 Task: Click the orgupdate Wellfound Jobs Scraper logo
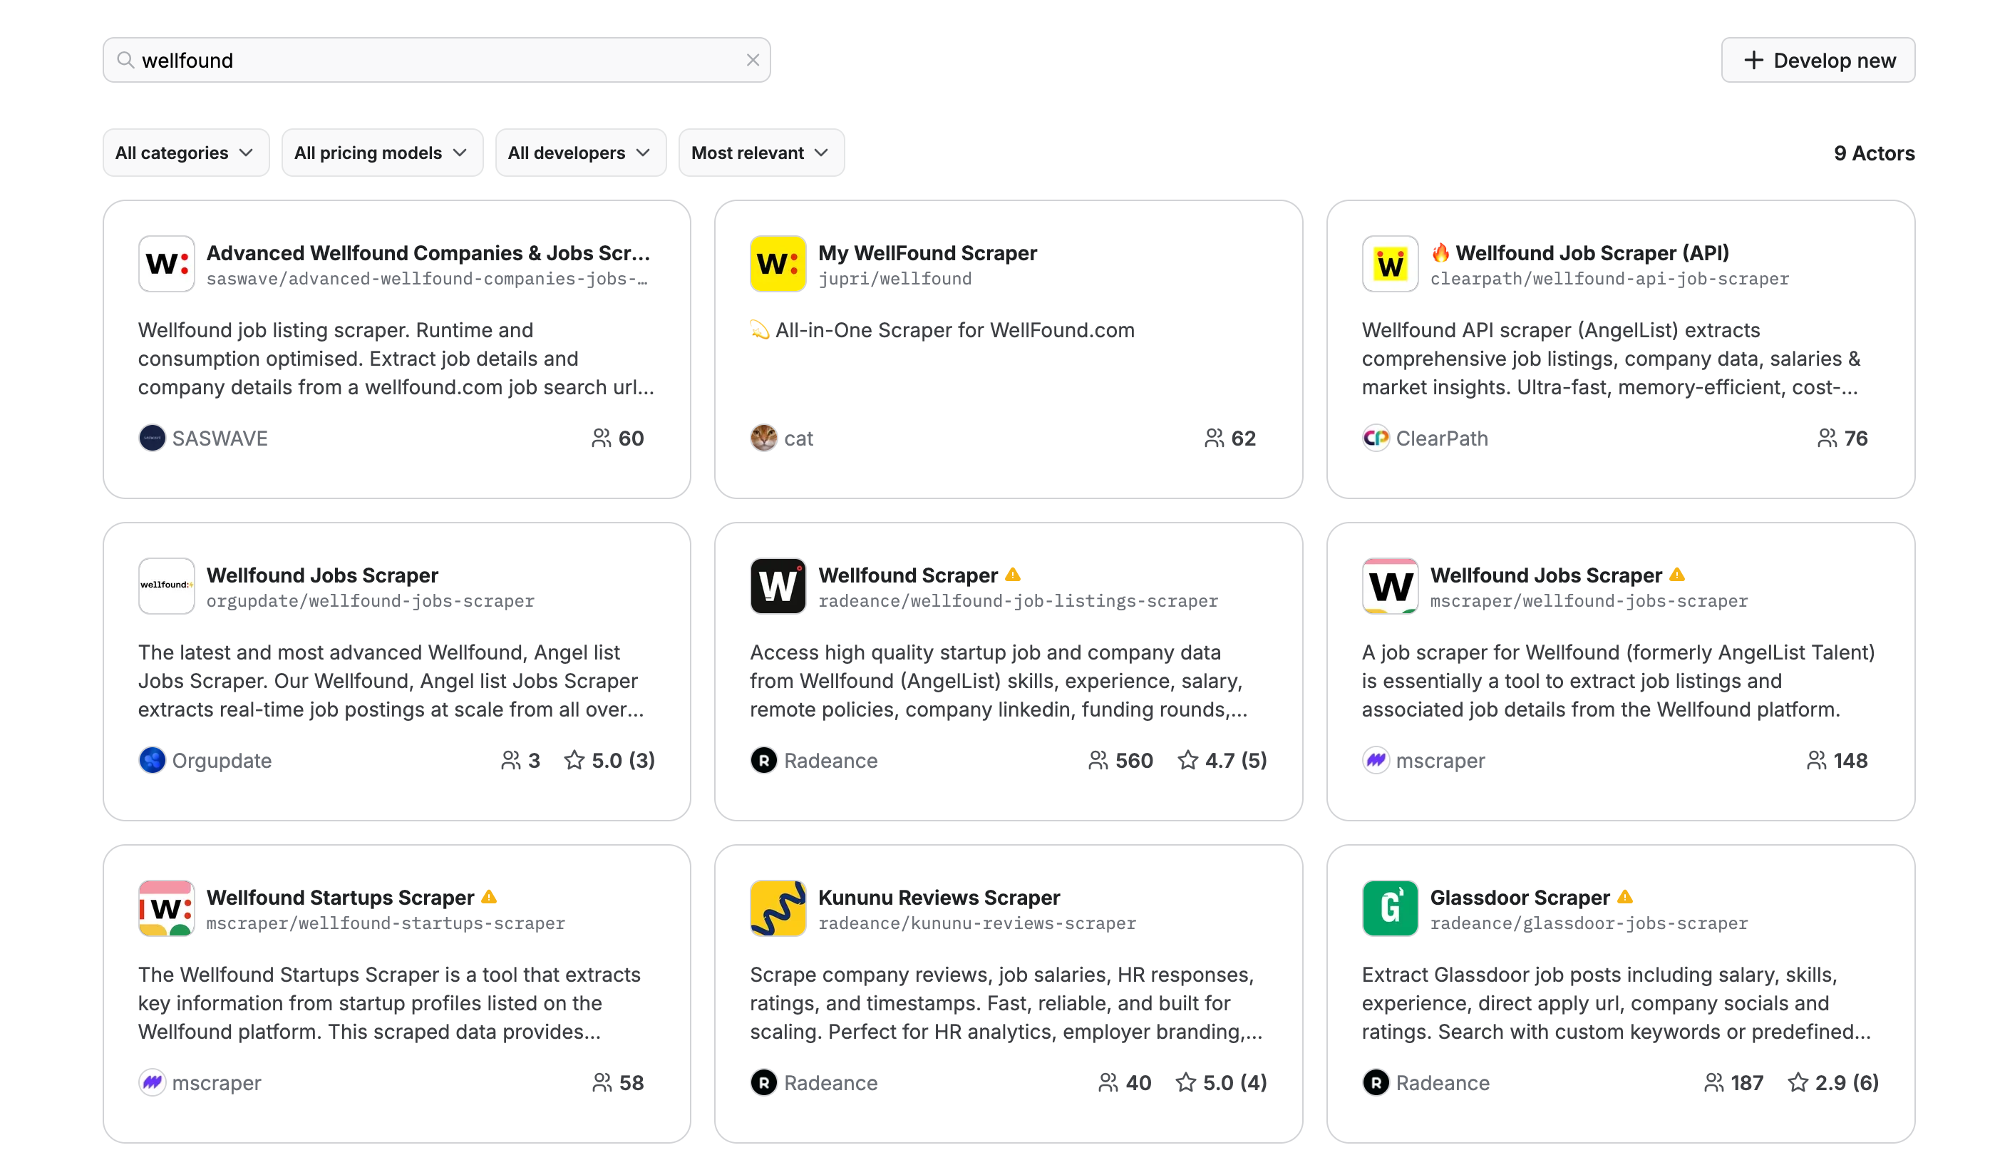tap(166, 586)
